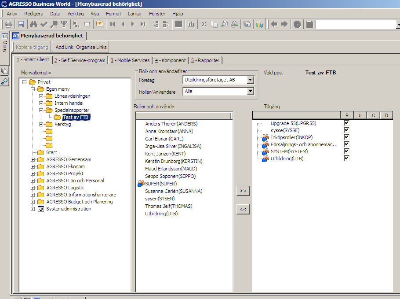Click the Add Link button
The width and height of the screenshot is (400, 299).
(64, 47)
